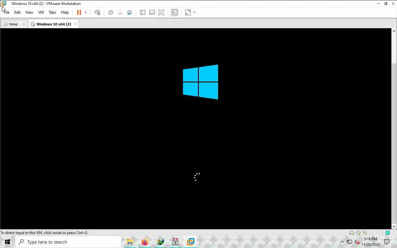Open the notification center icon

387,242
